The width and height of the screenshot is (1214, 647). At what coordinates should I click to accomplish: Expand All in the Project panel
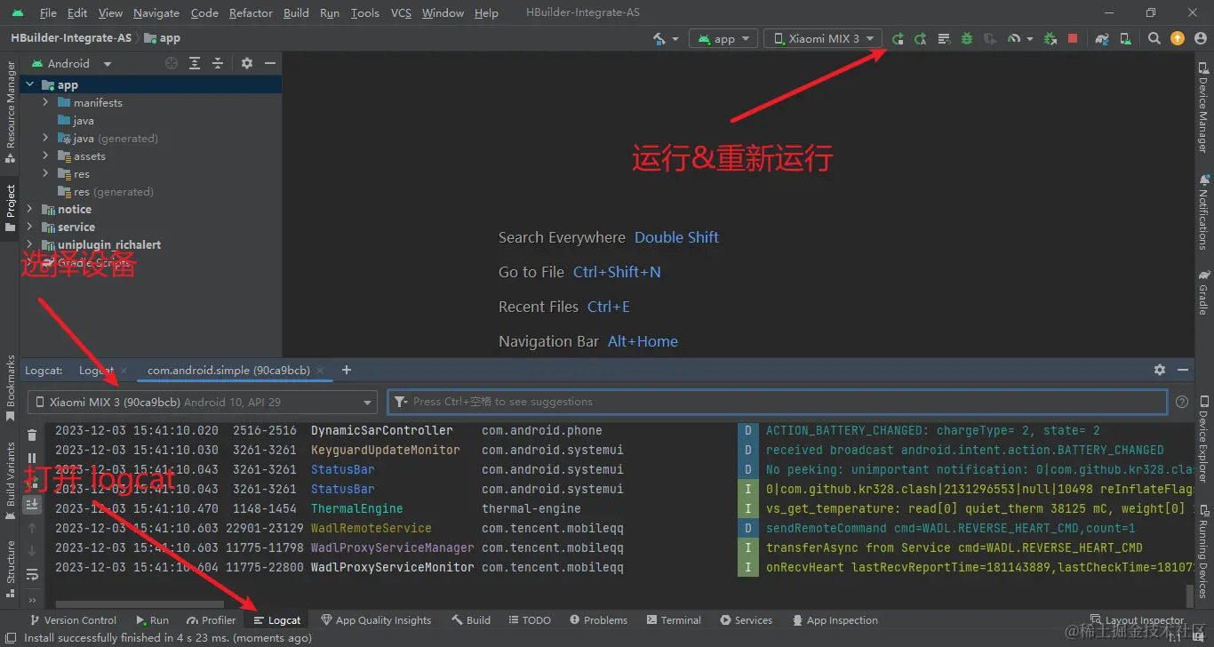point(195,63)
